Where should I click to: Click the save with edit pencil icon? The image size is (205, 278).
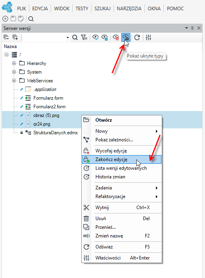tap(21, 19)
